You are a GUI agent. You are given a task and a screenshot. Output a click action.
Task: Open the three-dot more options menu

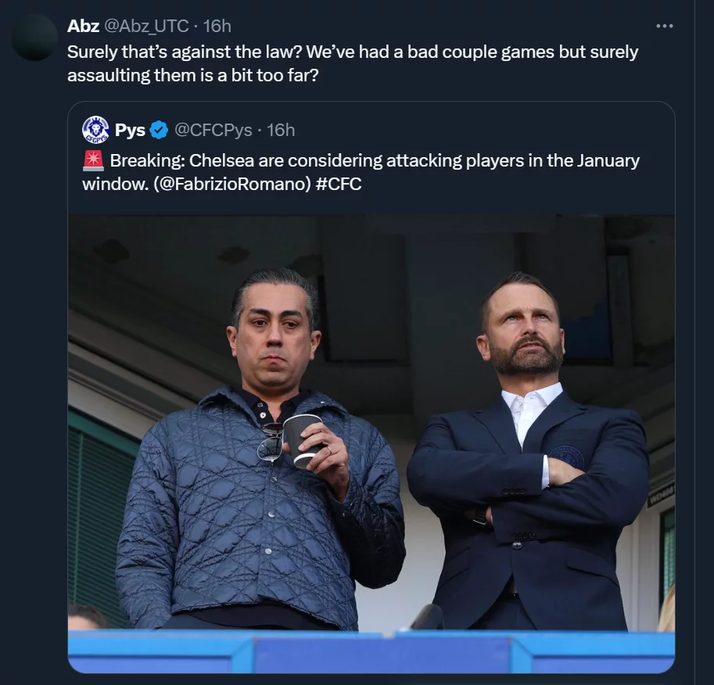(x=664, y=26)
